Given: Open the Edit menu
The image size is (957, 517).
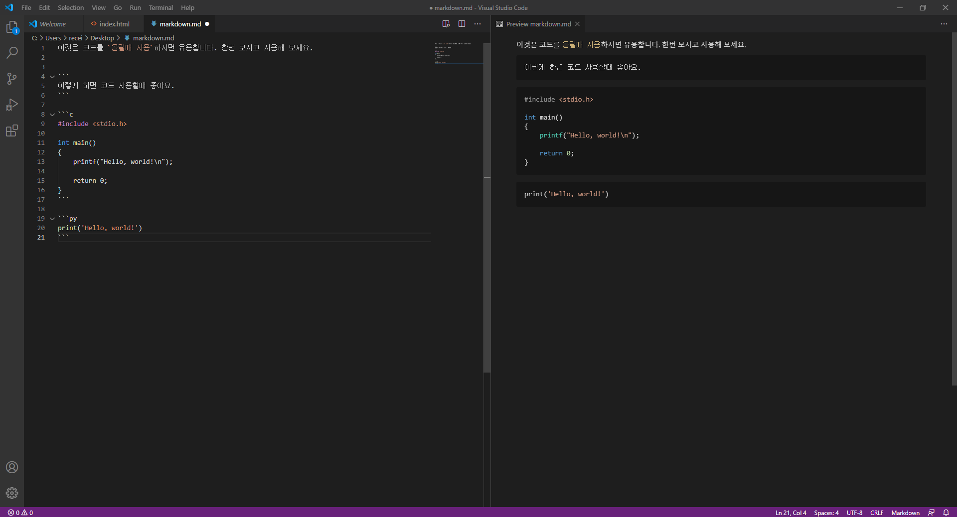Looking at the screenshot, I should [44, 7].
